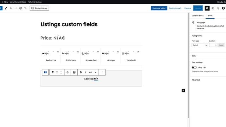Remove the Garage column with X
The height and width of the screenshot is (127, 226).
(118, 52)
